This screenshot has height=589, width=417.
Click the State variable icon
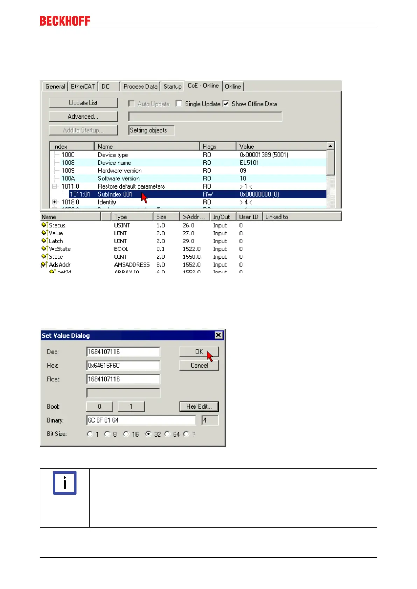pos(44,257)
